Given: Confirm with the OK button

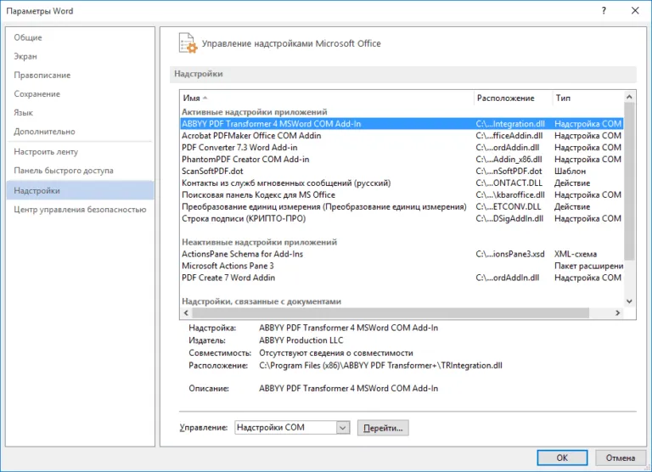Looking at the screenshot, I should [562, 458].
